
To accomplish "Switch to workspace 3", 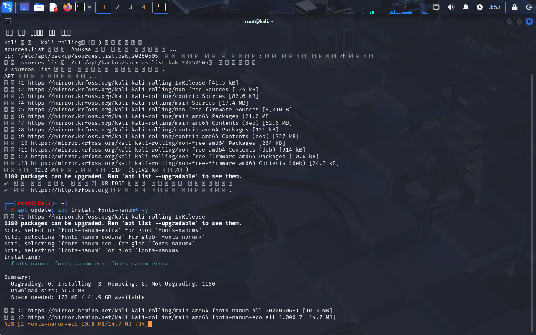I will point(131,7).
